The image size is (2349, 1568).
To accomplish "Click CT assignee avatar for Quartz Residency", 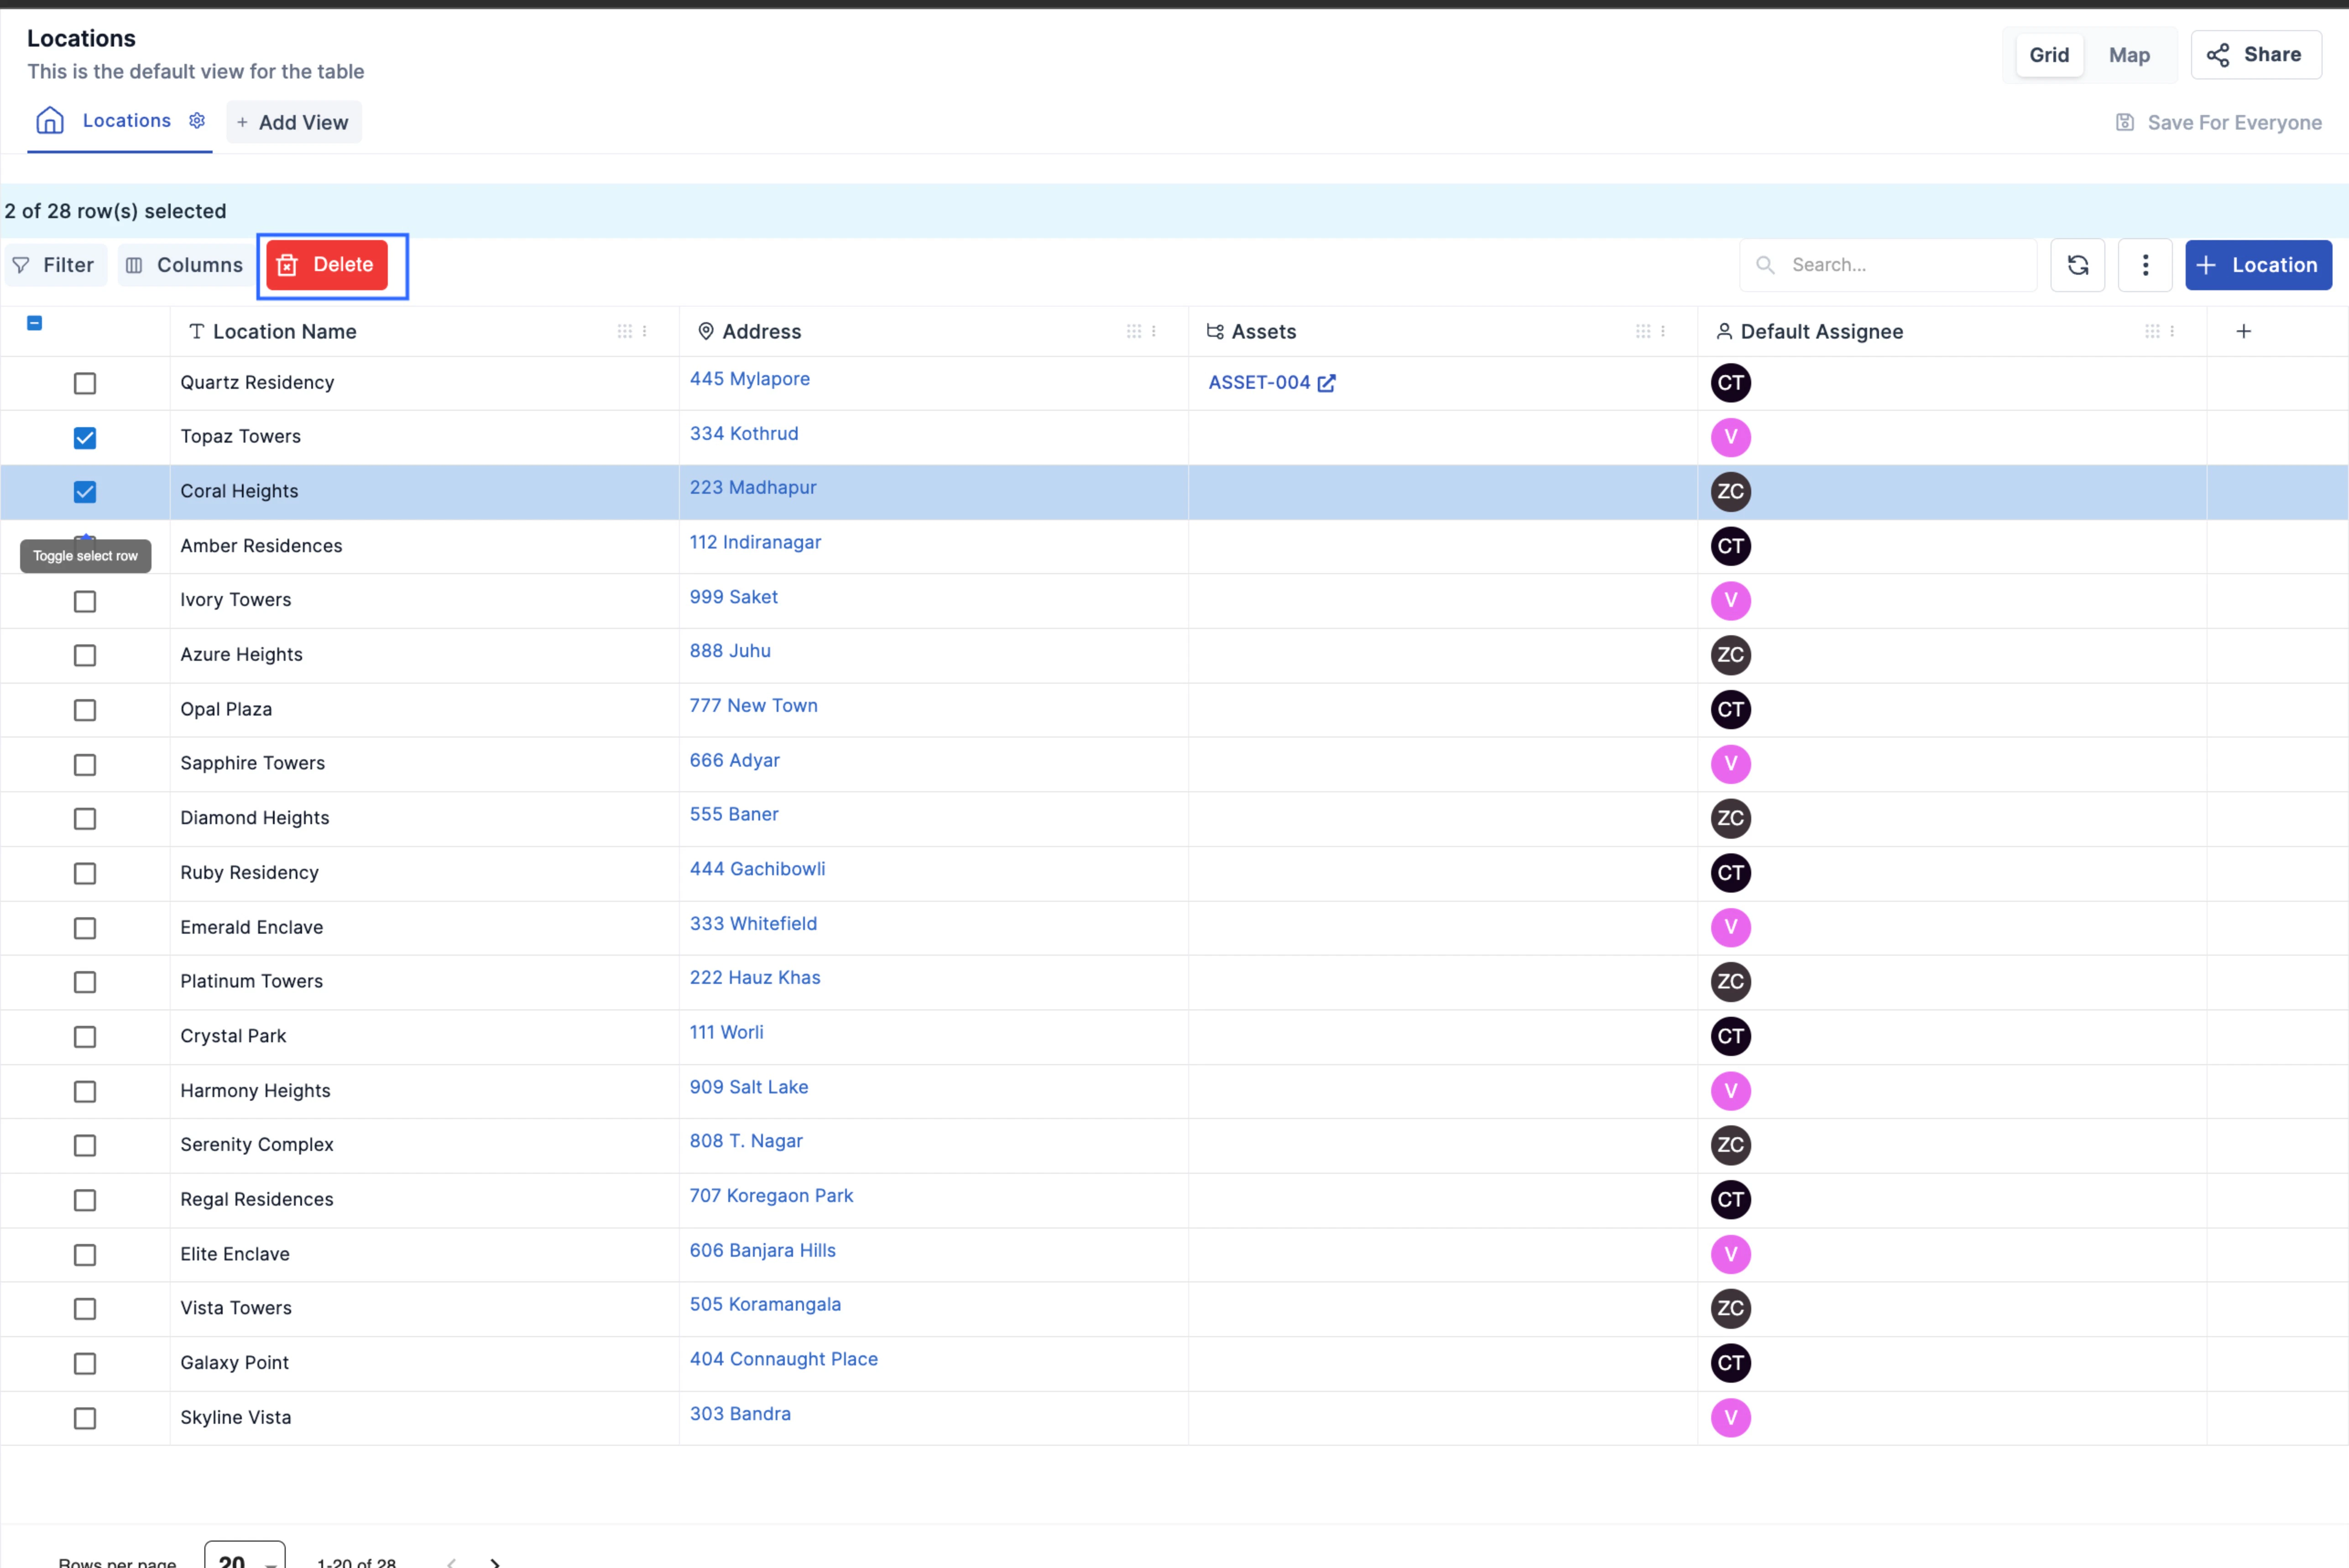I will [x=1730, y=383].
